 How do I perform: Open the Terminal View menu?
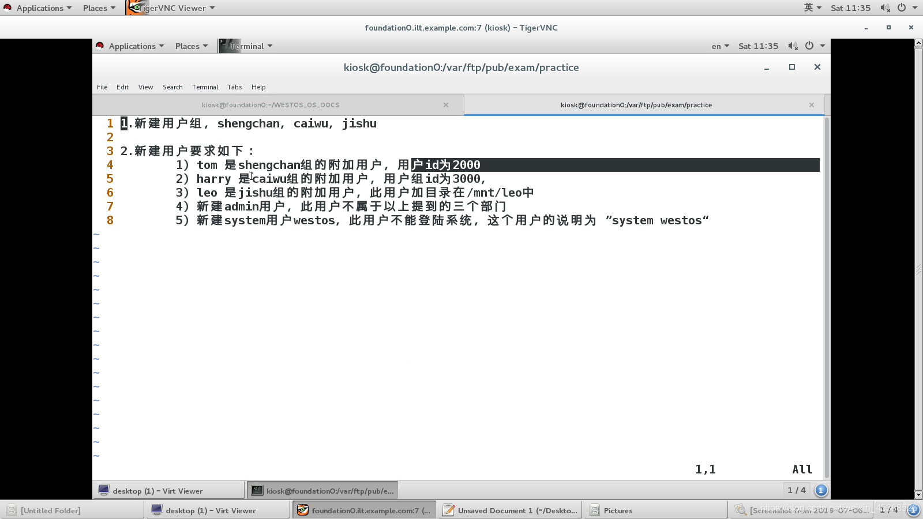145,87
